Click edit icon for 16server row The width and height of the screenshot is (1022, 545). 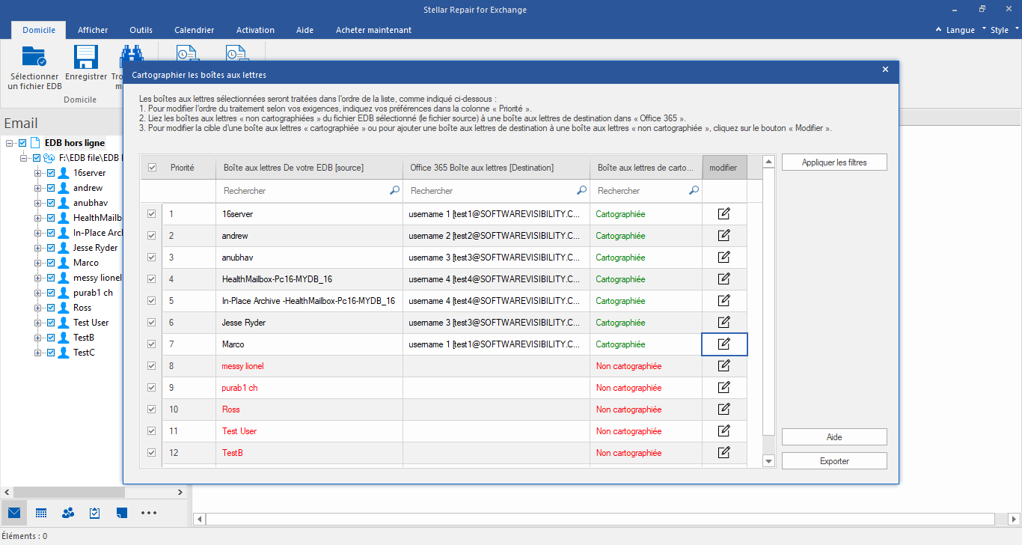tap(723, 214)
